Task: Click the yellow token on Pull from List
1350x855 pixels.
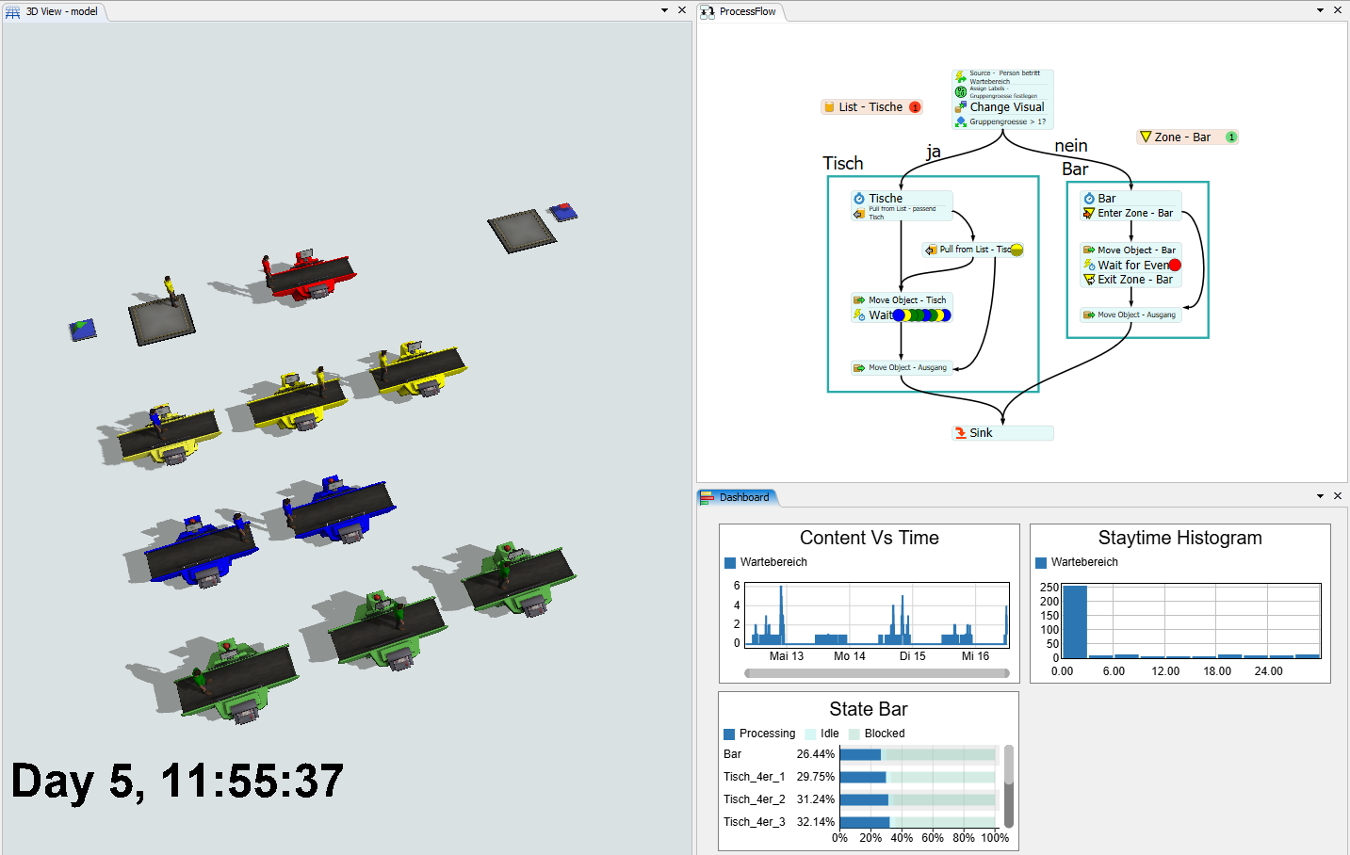Action: click(1017, 250)
